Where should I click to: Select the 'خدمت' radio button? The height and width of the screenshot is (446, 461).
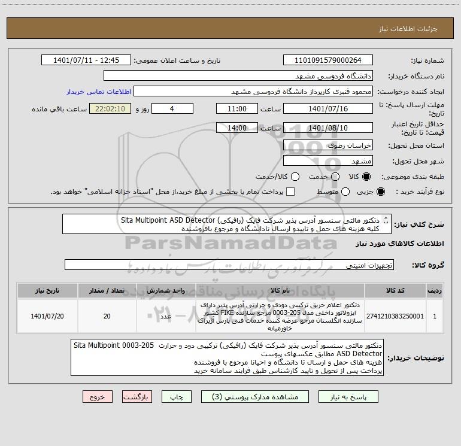coord(335,177)
